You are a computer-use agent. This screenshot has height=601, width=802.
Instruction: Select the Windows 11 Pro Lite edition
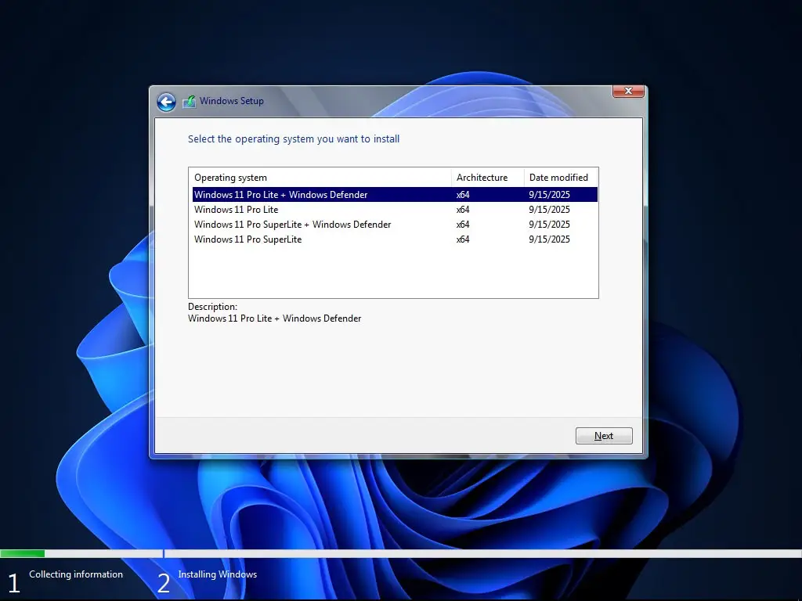click(235, 209)
